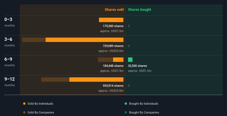
Task: Click the green 6–9 months bought bar
Action: (130, 60)
